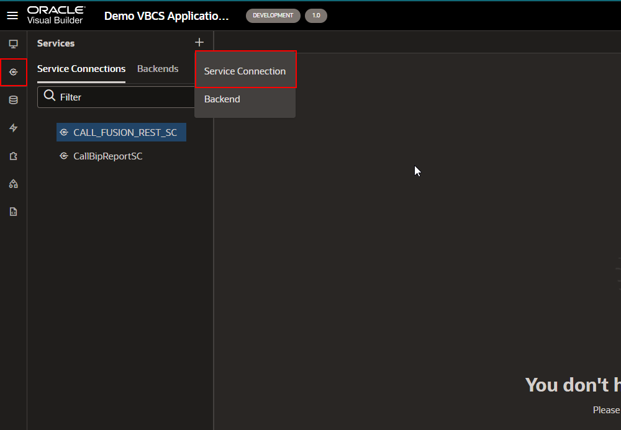621x430 pixels.
Task: Open the hamburger navigation menu
Action: pos(12,16)
